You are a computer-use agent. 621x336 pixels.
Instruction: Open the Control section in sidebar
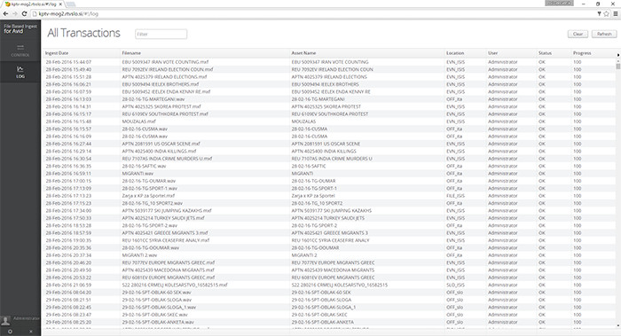(x=20, y=51)
